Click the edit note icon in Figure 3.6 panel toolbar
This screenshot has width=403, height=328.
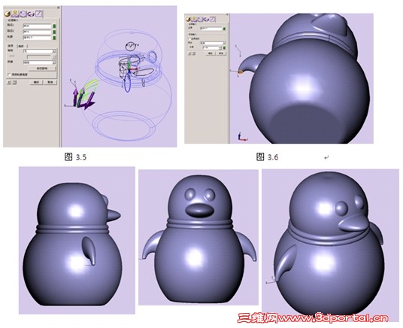tap(212, 20)
